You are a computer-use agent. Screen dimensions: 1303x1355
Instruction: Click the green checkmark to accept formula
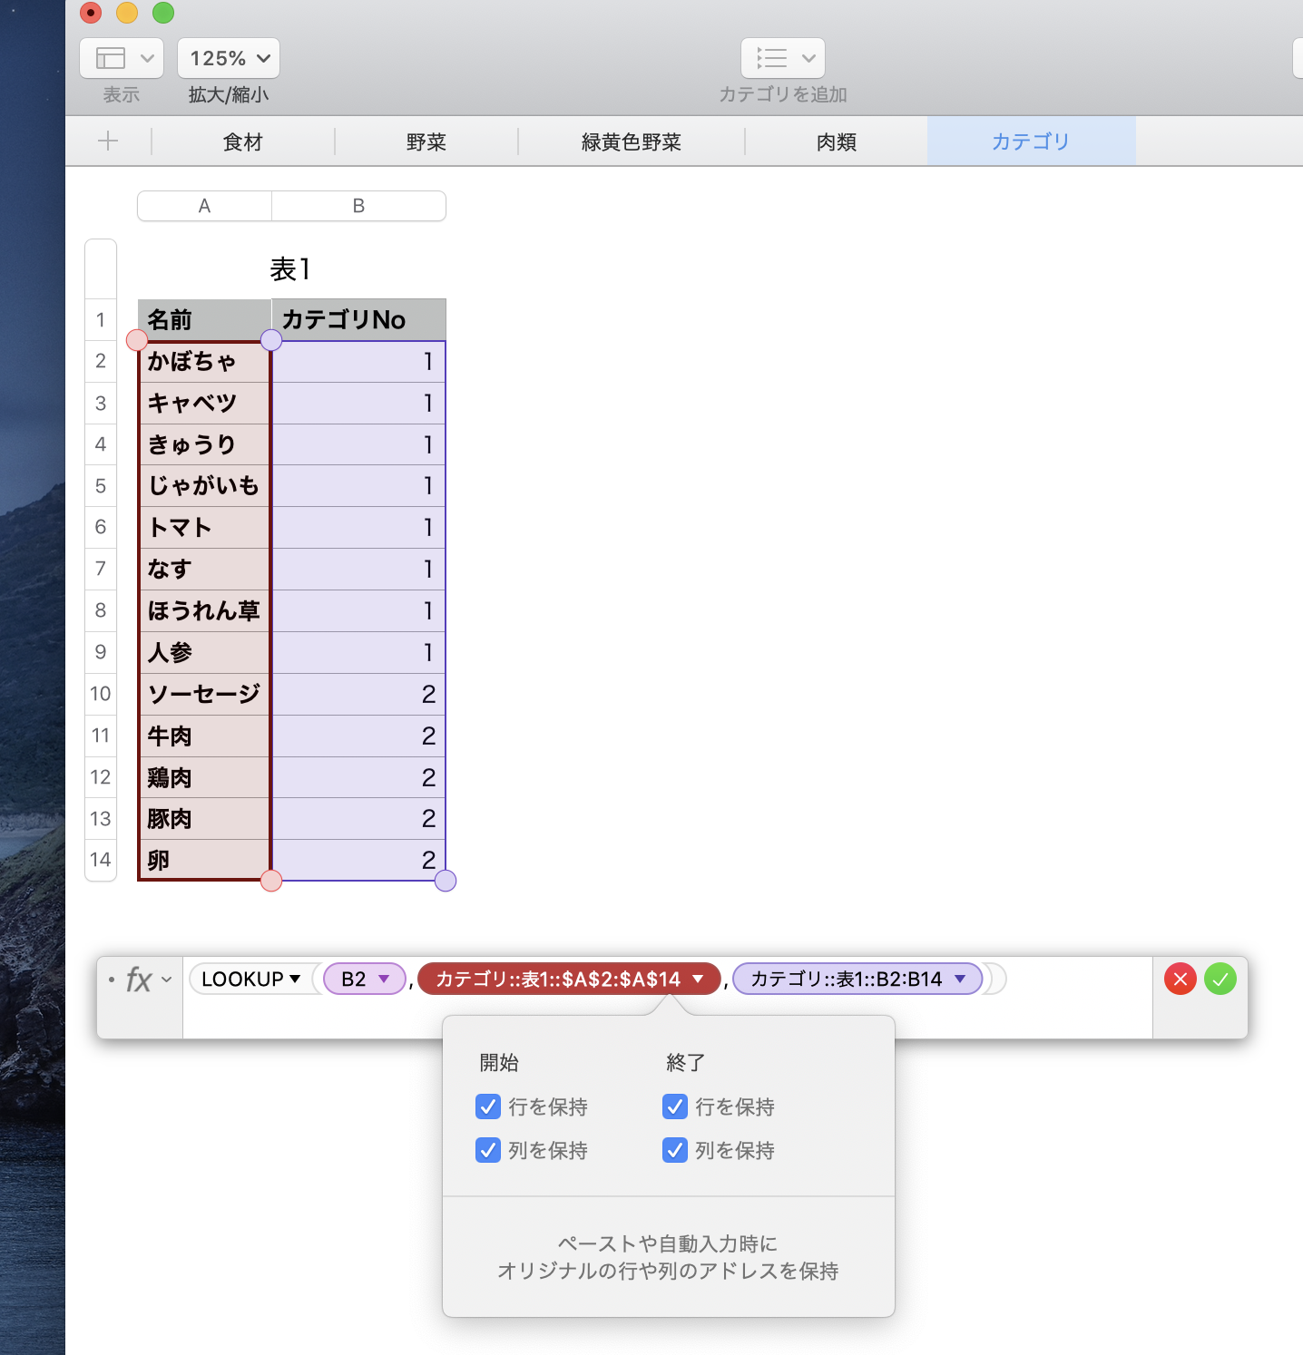coord(1220,979)
